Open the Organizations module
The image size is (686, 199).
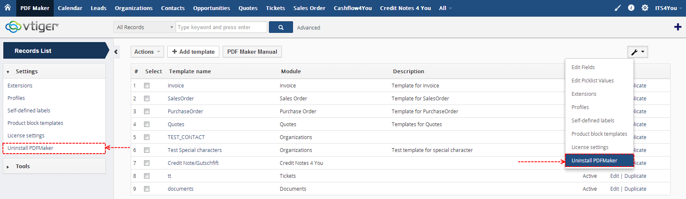[134, 8]
